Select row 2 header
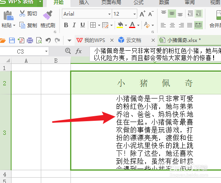The height and width of the screenshot is (183, 221). coord(5,83)
